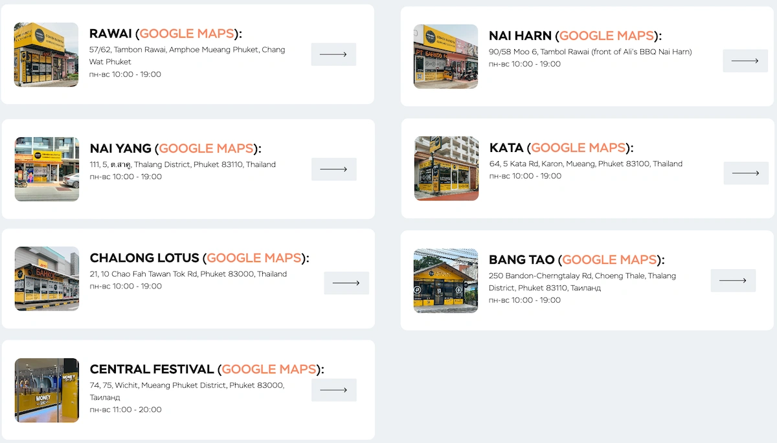Click the Central Festival Money Shop photo
Screen dimensions: 777x443
[x=47, y=390]
